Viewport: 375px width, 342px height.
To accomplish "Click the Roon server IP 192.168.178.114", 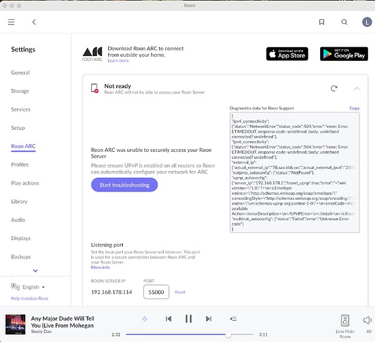I will point(112,292).
